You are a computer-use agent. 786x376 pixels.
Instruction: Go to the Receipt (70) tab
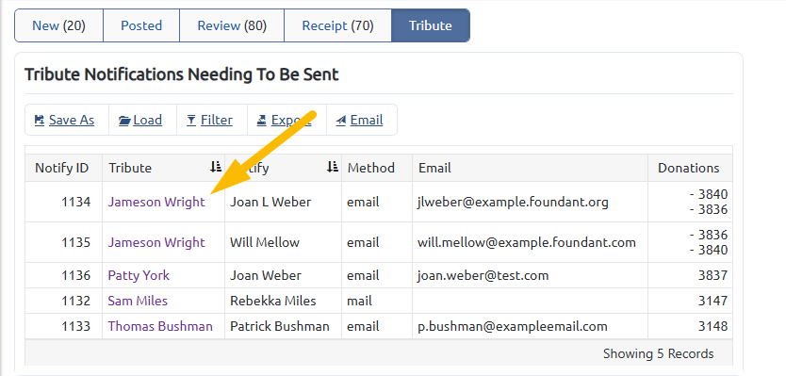coord(337,25)
